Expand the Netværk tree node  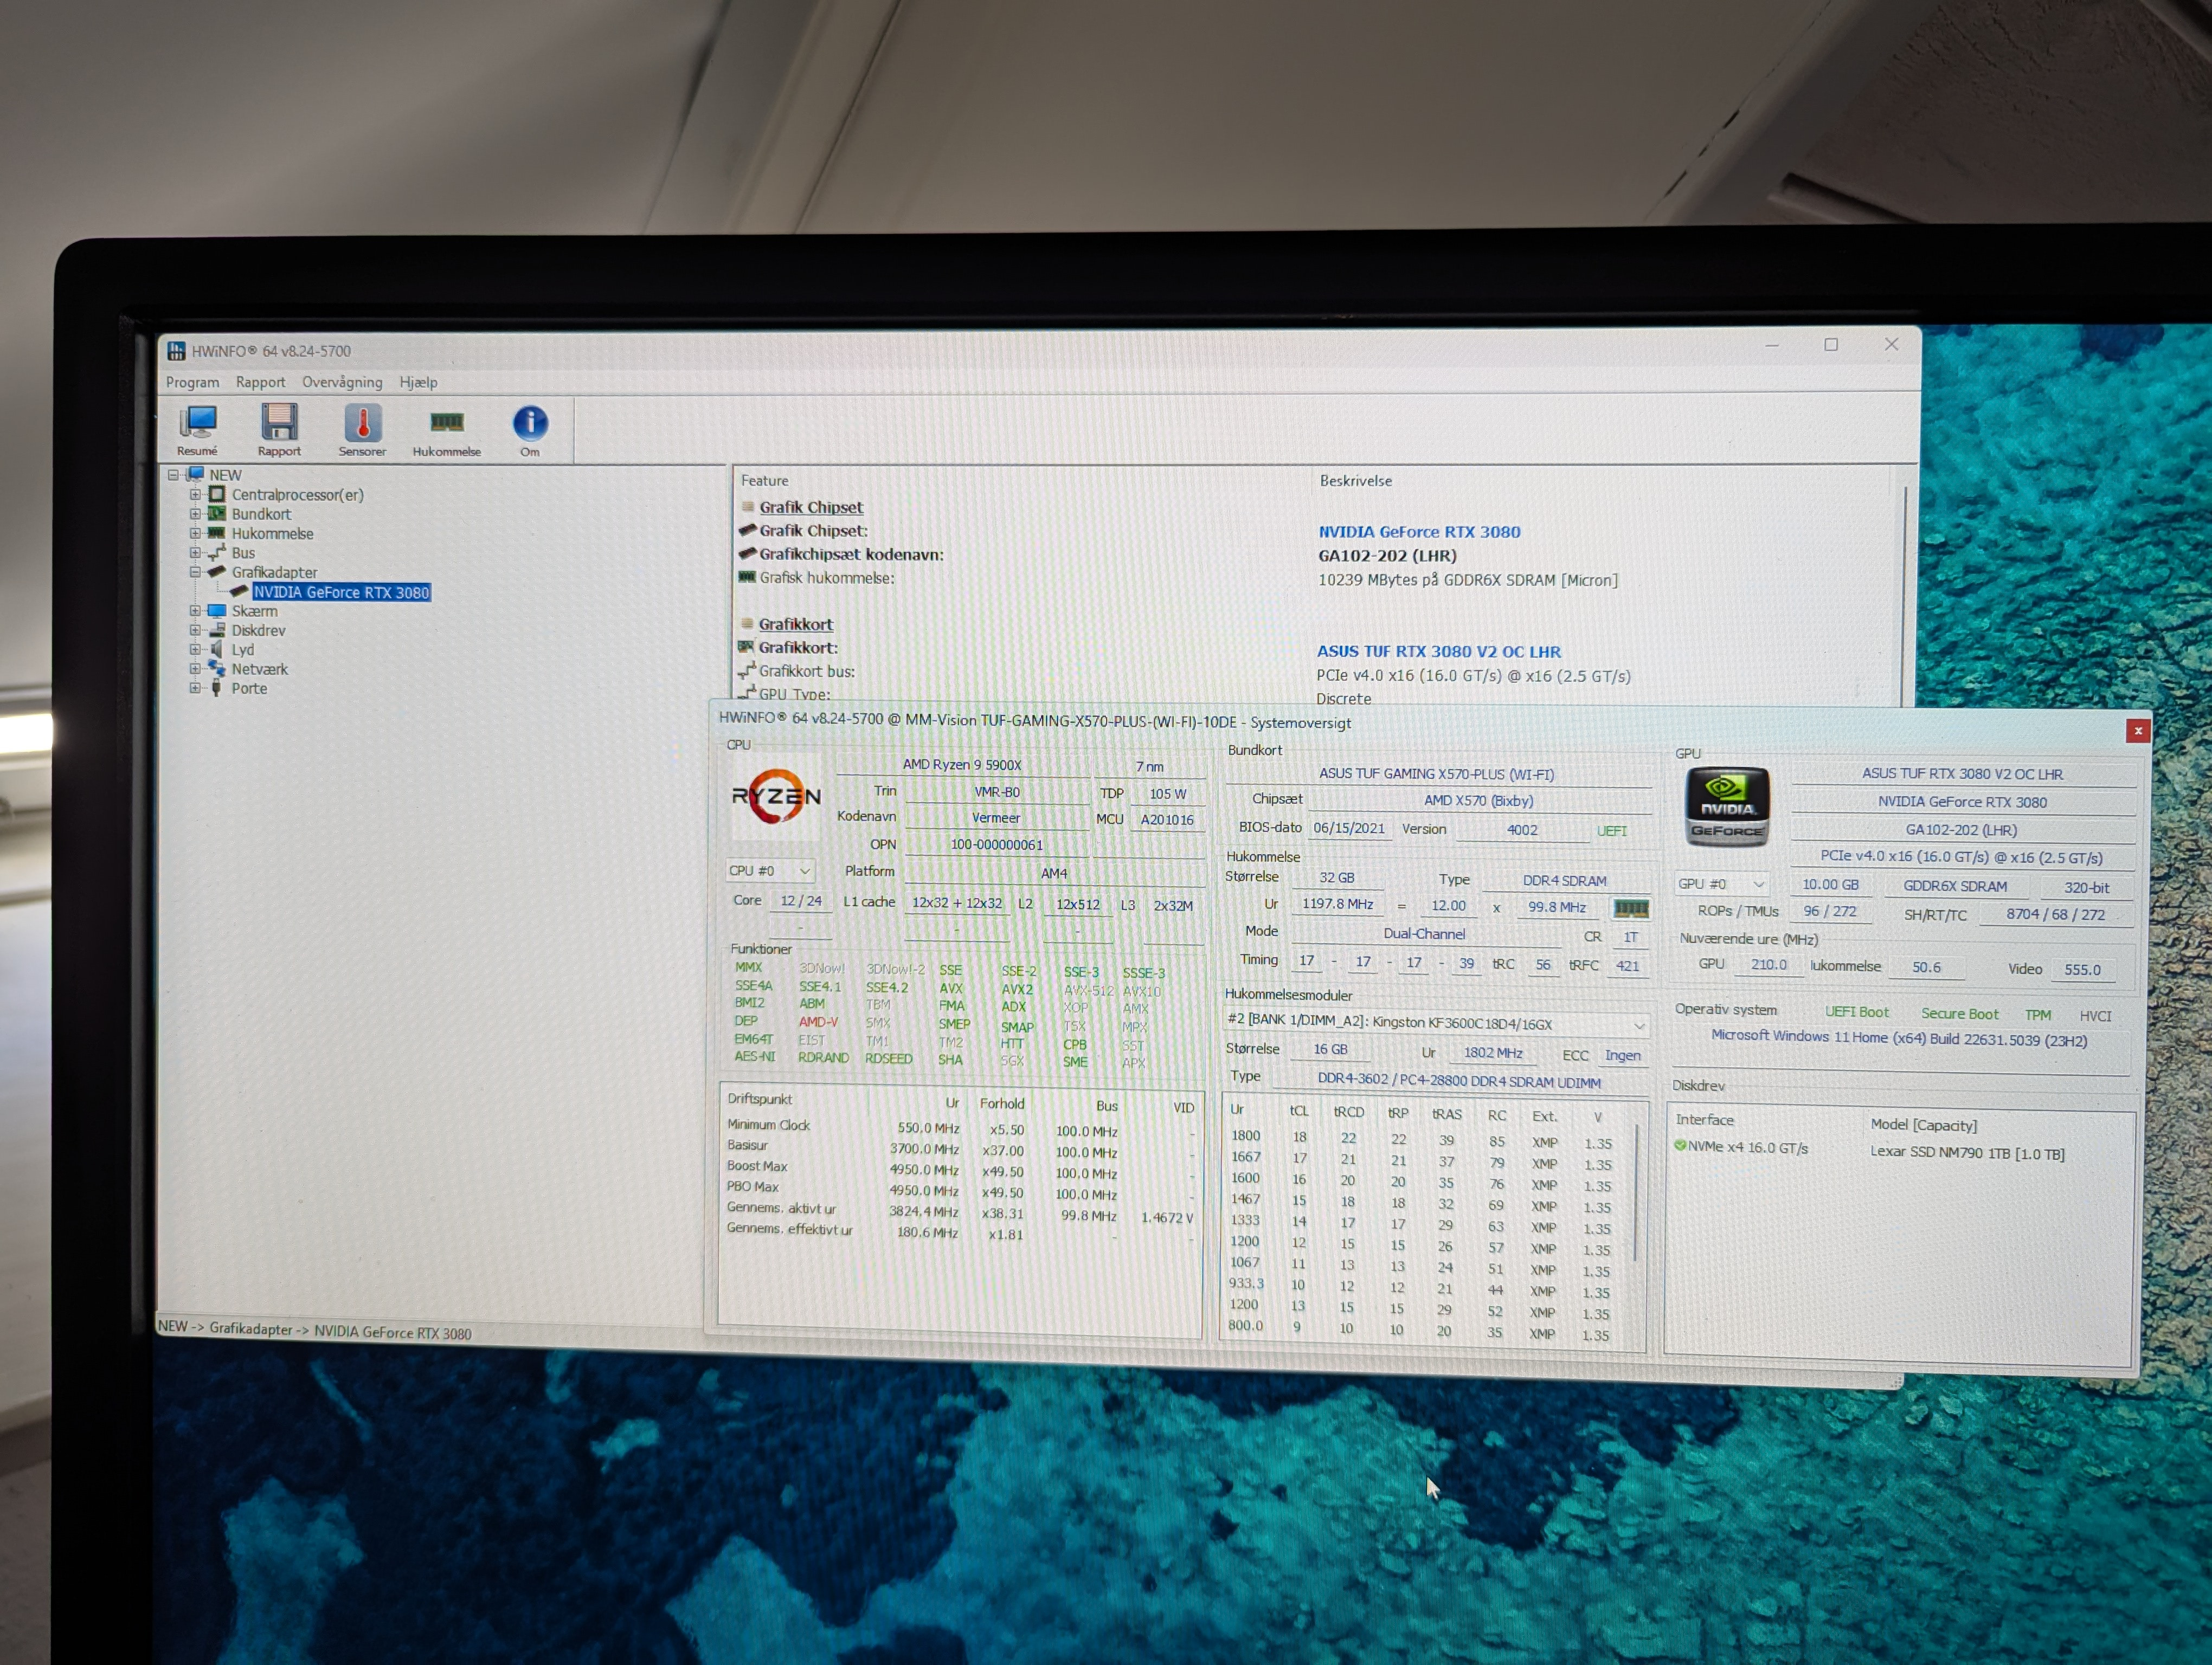(x=195, y=669)
